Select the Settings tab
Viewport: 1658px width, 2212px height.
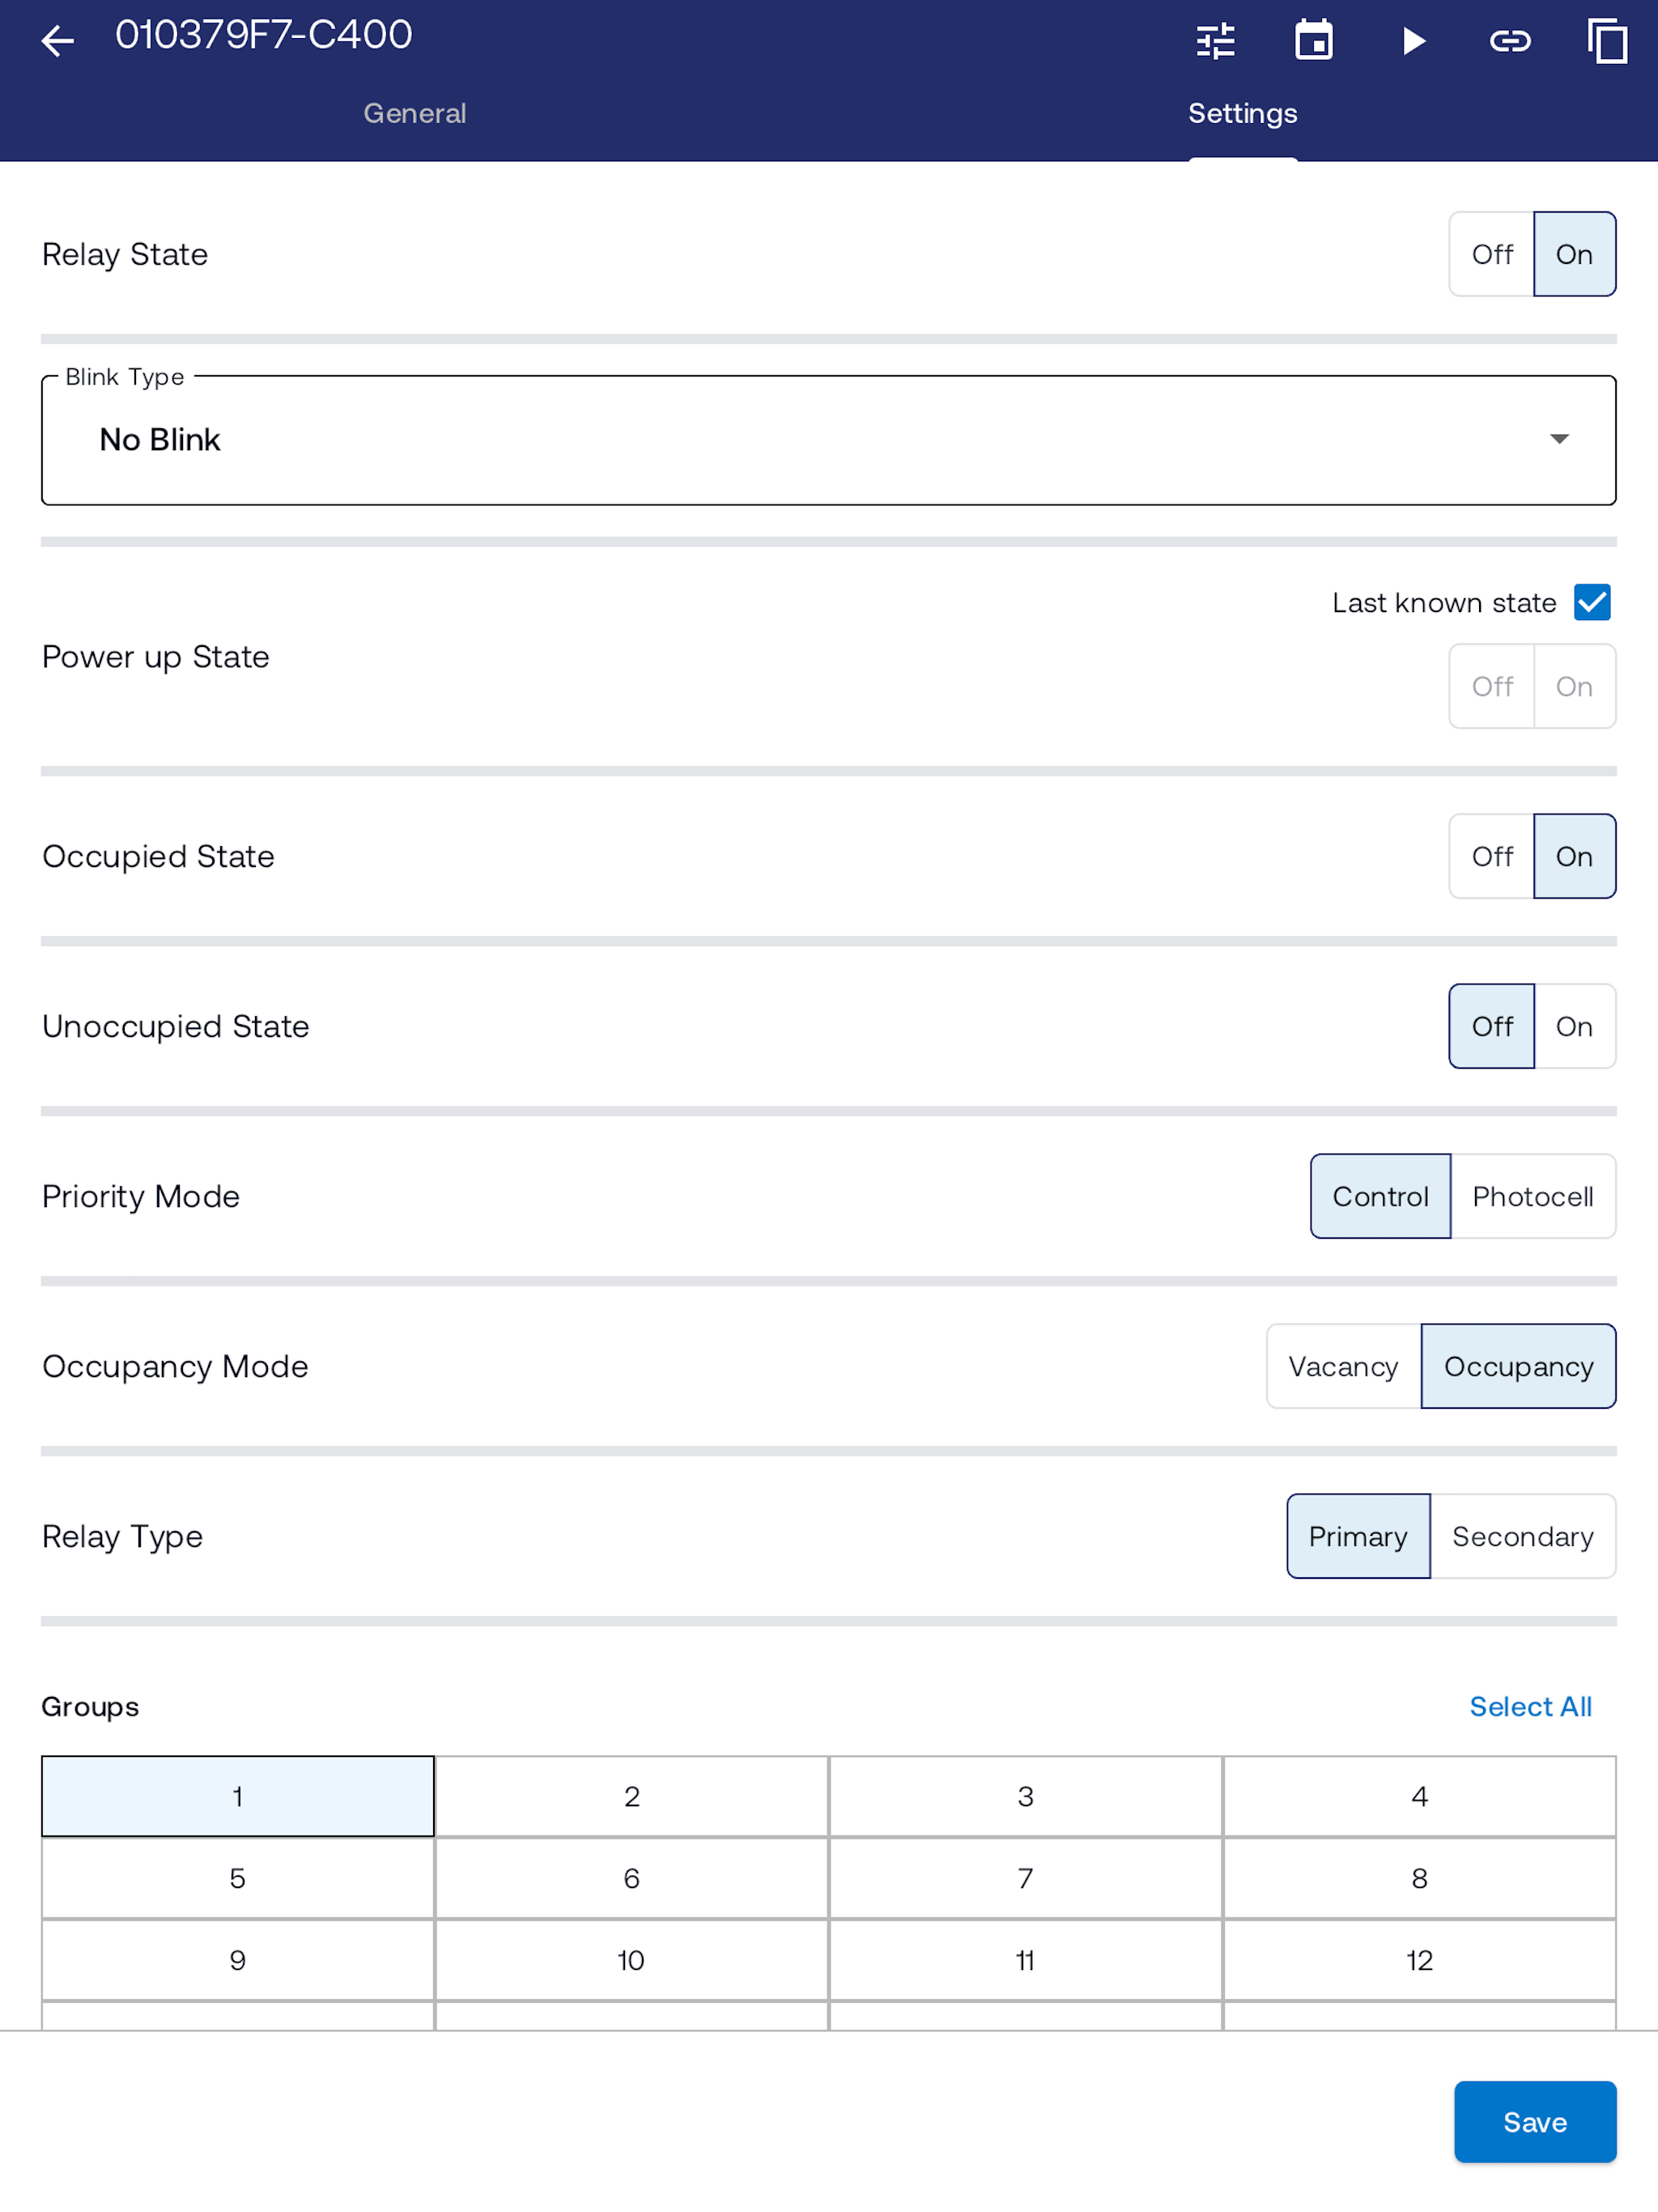[x=1243, y=114]
